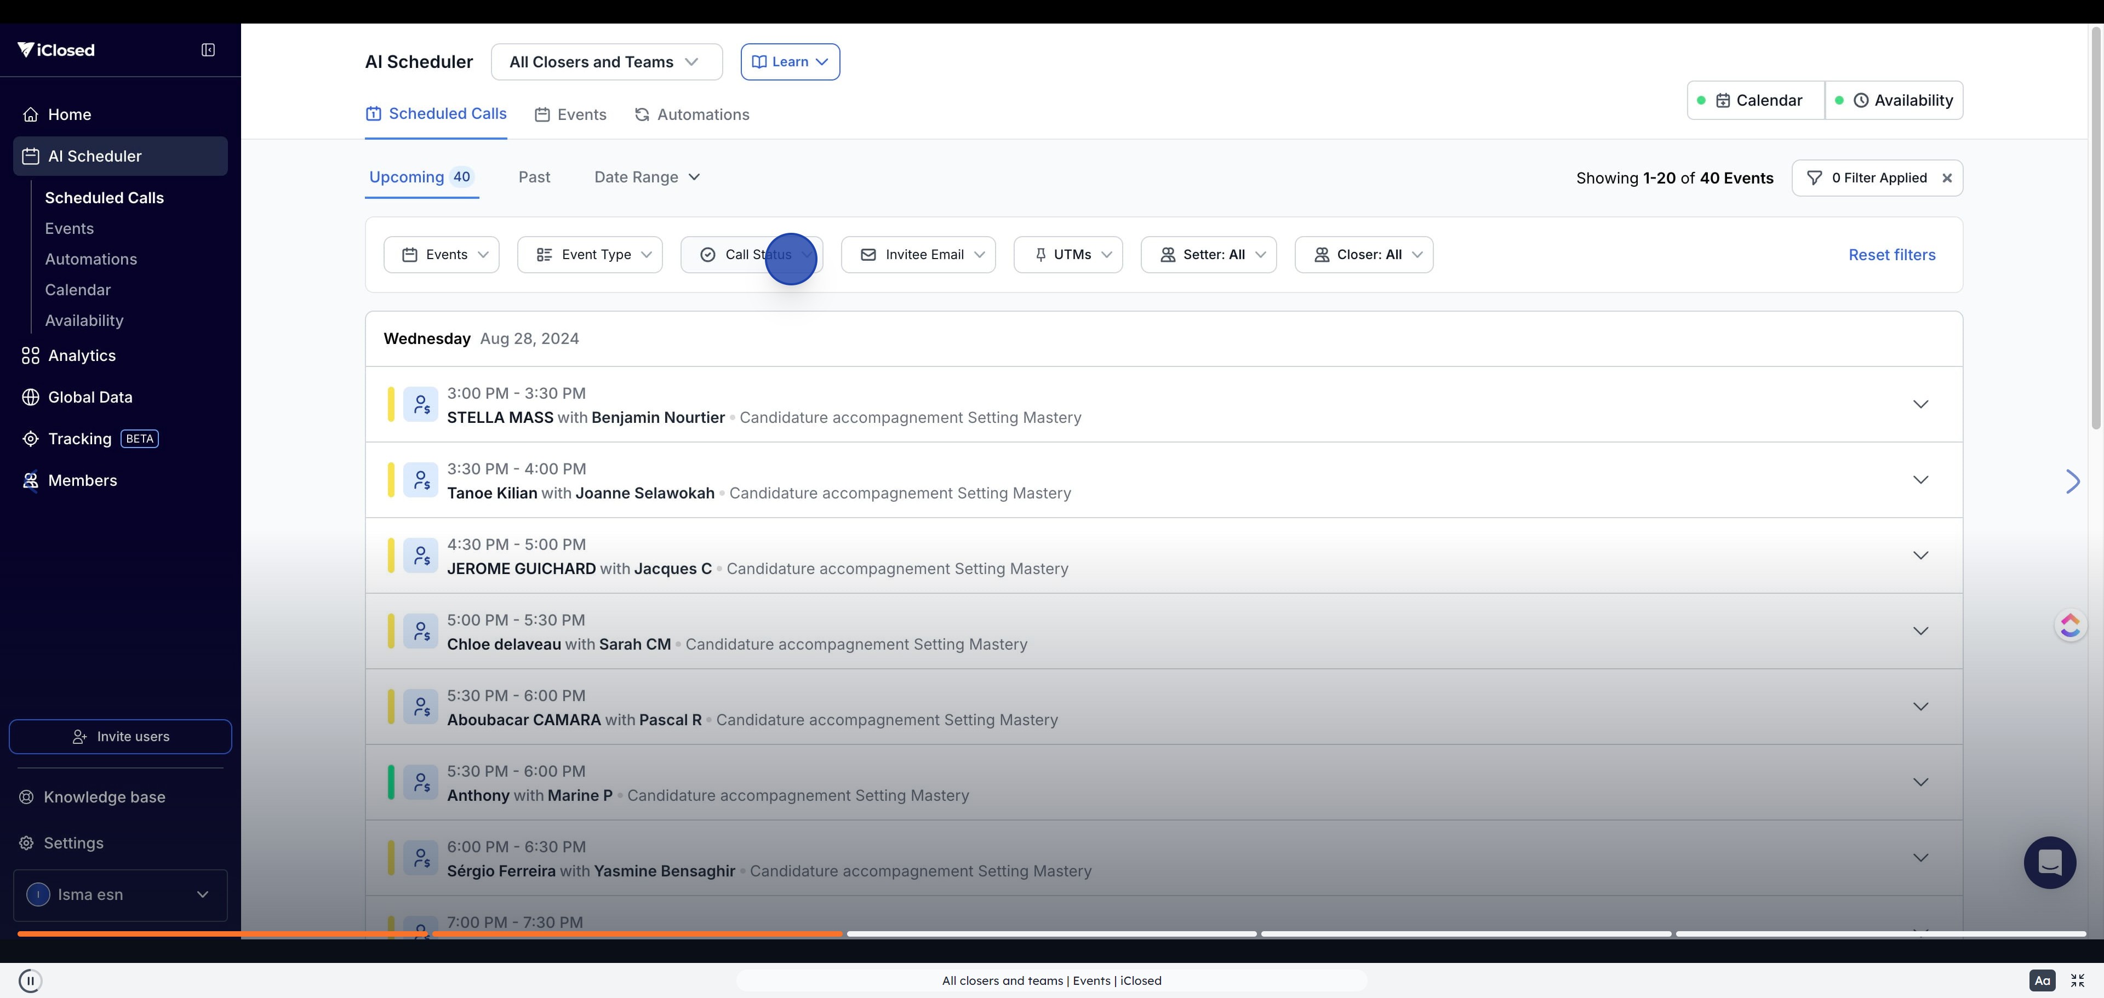The width and height of the screenshot is (2104, 998).
Task: Click the Aa captions icon
Action: pos(2042,980)
